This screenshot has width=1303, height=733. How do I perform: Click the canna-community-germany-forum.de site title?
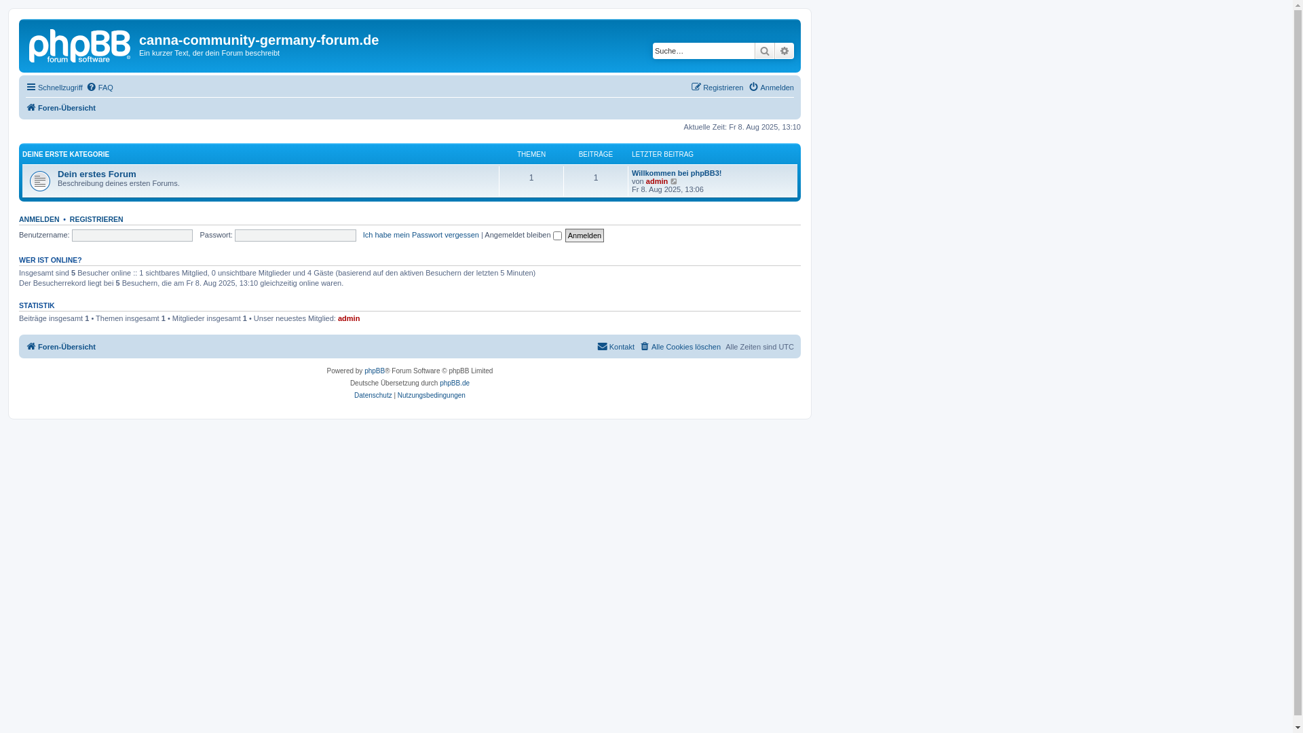pos(259,40)
